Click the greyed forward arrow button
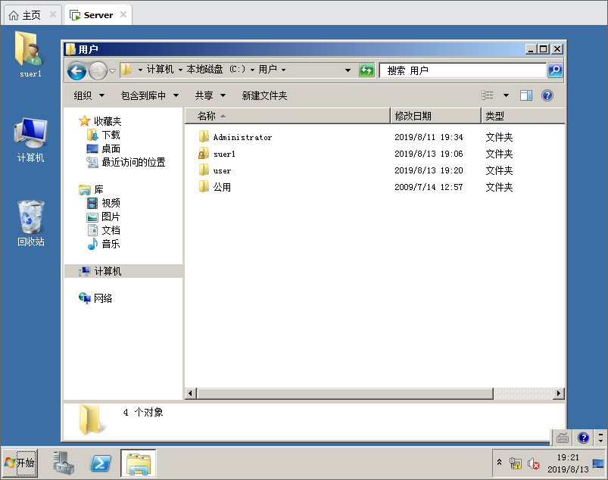The width and height of the screenshot is (608, 480). click(98, 71)
